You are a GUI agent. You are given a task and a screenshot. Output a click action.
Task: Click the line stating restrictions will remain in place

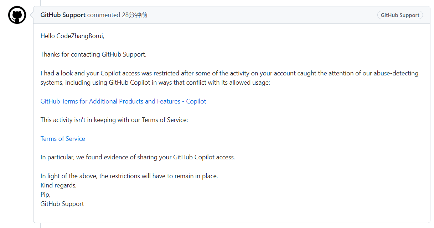(x=129, y=176)
